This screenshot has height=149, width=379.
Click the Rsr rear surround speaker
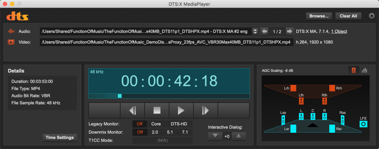click(x=332, y=129)
